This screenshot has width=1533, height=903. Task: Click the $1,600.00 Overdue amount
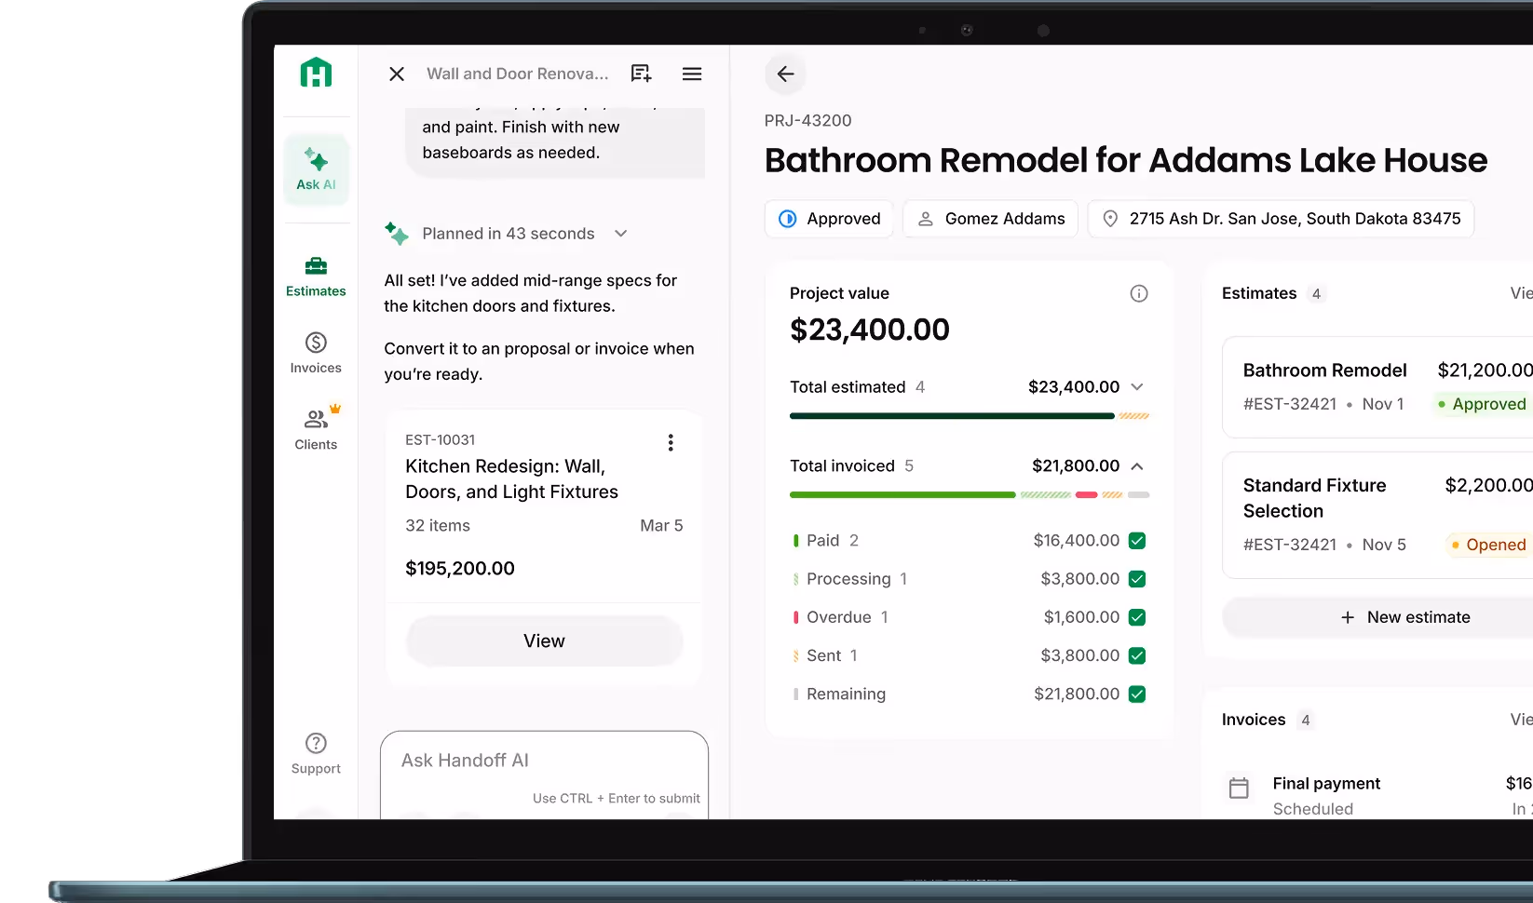click(1081, 617)
